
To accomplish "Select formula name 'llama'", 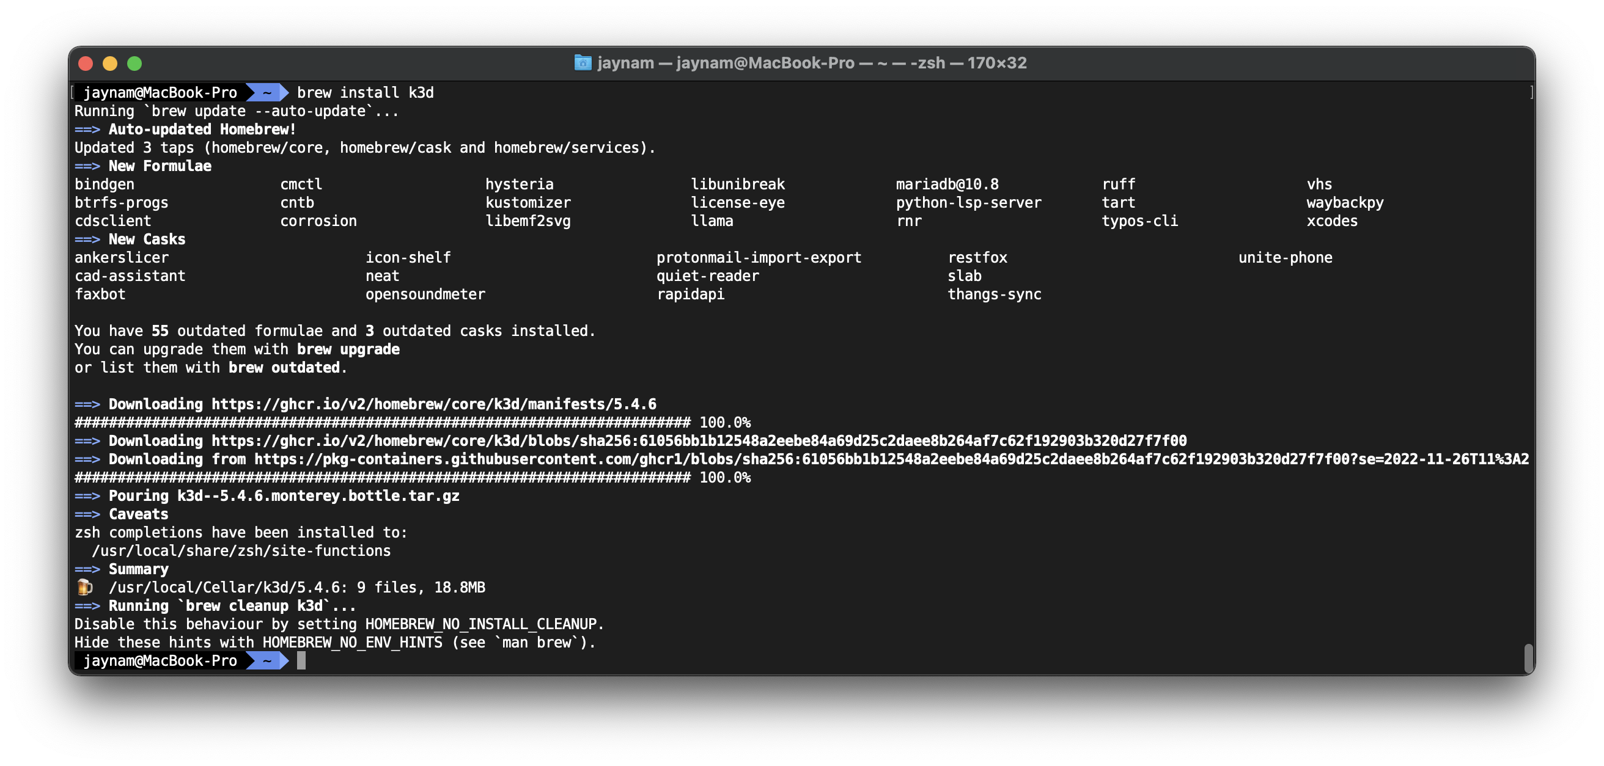I will tap(712, 221).
